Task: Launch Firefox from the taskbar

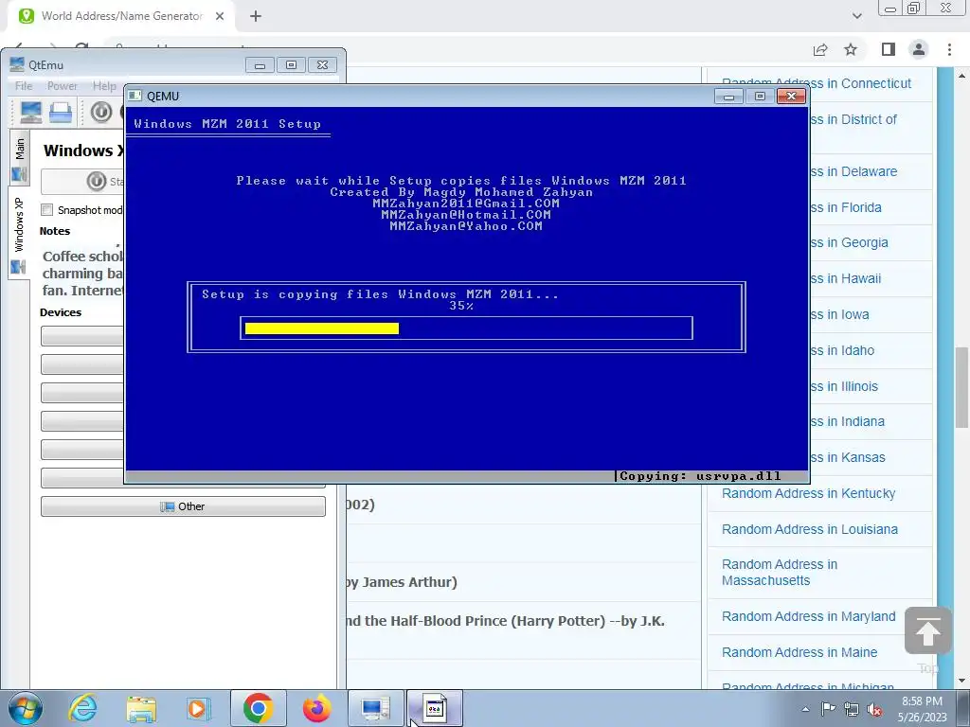Action: coord(316,708)
